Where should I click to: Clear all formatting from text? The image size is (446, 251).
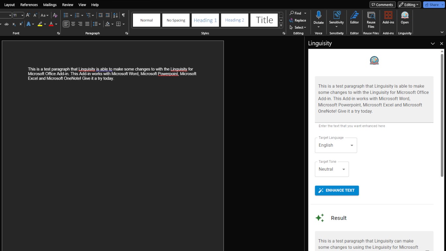pos(55,15)
